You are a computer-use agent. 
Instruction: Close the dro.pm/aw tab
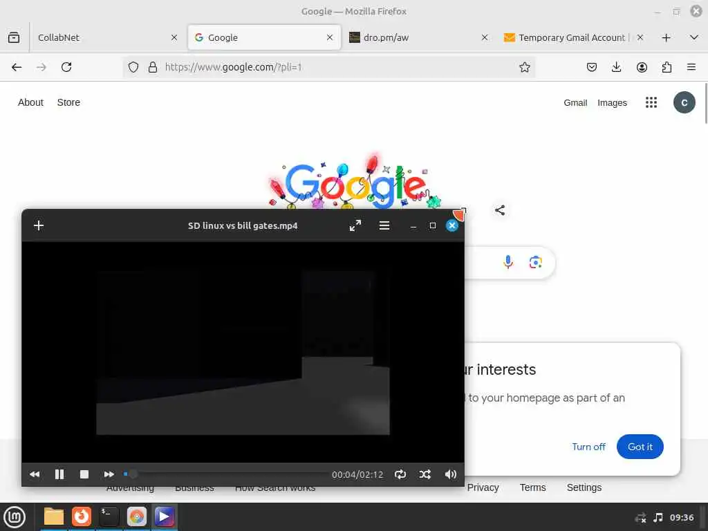tap(485, 37)
